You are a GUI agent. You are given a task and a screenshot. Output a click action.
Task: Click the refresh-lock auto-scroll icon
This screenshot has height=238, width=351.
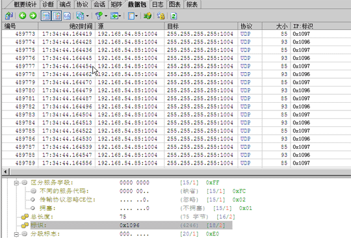161,16
